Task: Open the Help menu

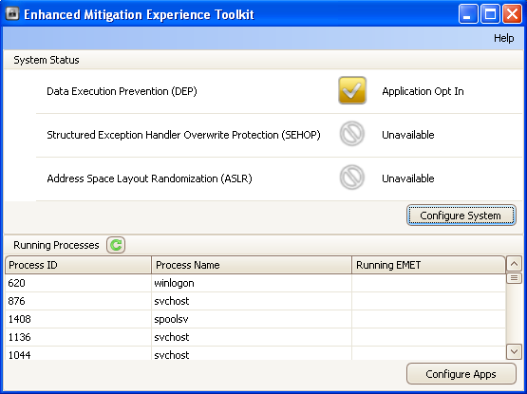Action: [x=503, y=38]
